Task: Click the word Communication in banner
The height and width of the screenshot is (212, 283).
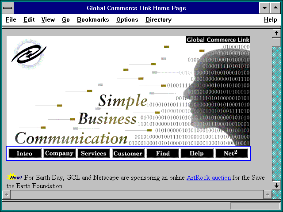Action: pos(71,138)
